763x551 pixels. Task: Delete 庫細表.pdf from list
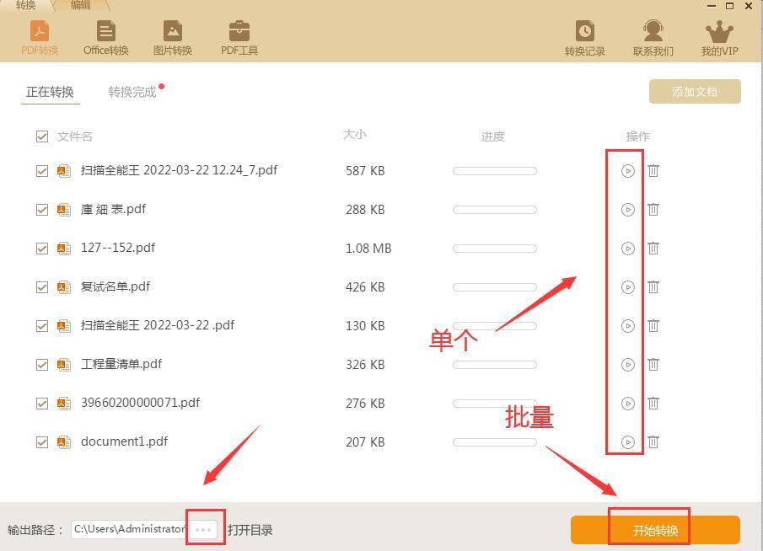(x=653, y=210)
